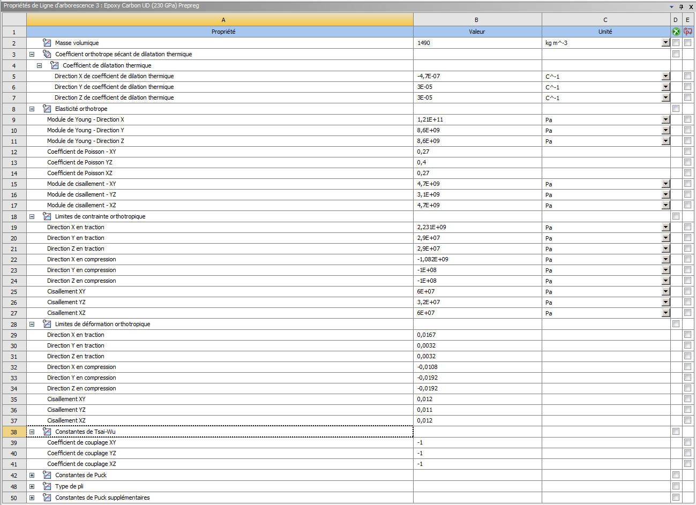This screenshot has width=696, height=505.
Task: Expand the Constantes de Puck group
Action: pos(32,475)
